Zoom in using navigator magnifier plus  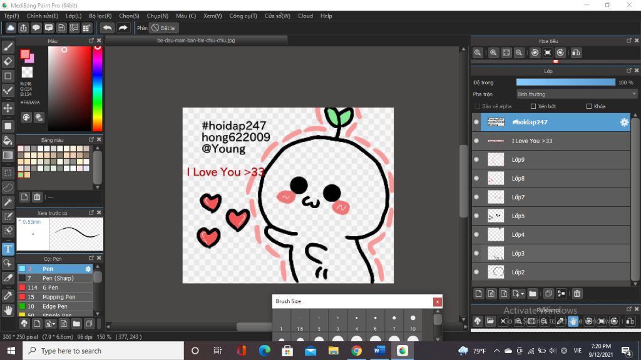point(493,52)
